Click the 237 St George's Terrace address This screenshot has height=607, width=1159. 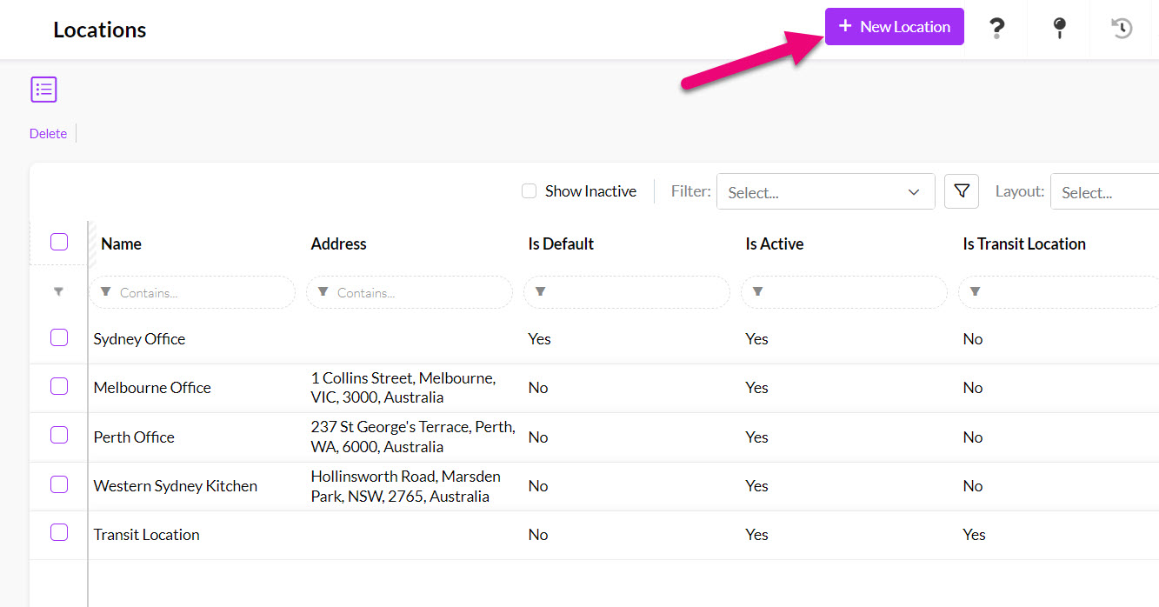[x=413, y=437]
